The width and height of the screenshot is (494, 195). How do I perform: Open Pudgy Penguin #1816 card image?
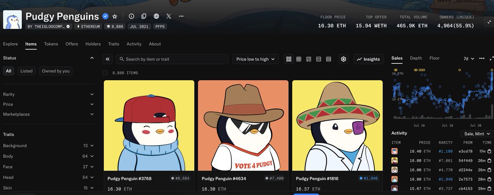tap(338, 125)
